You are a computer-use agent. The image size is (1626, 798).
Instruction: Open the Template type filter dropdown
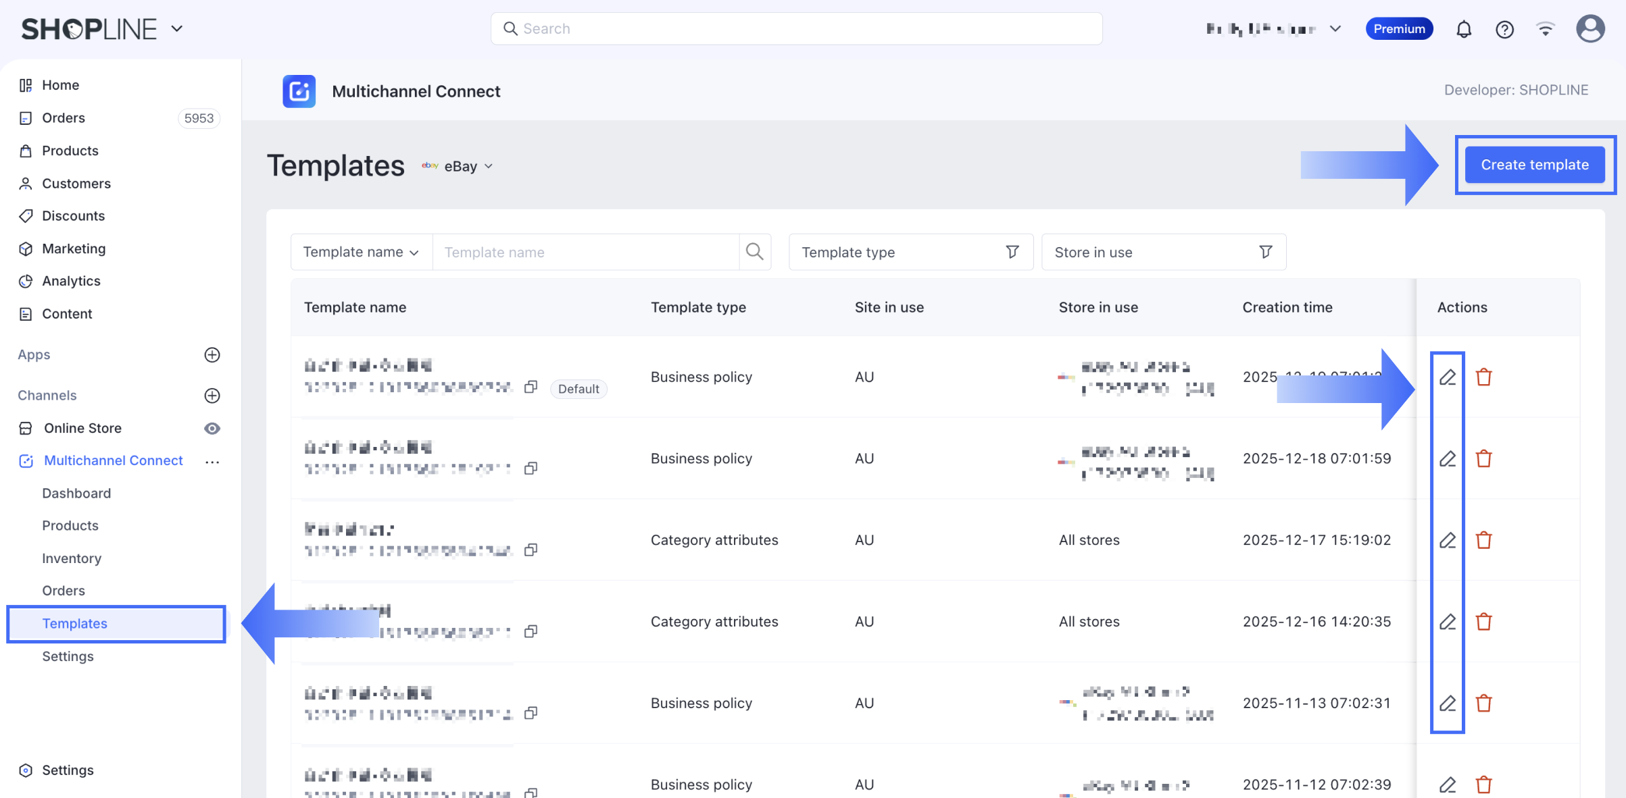[910, 252]
